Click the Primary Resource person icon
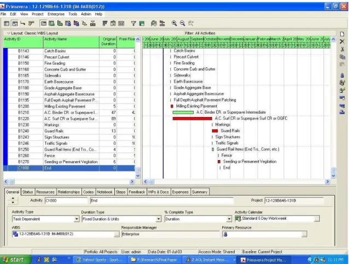349x264 pixels. tap(225, 234)
